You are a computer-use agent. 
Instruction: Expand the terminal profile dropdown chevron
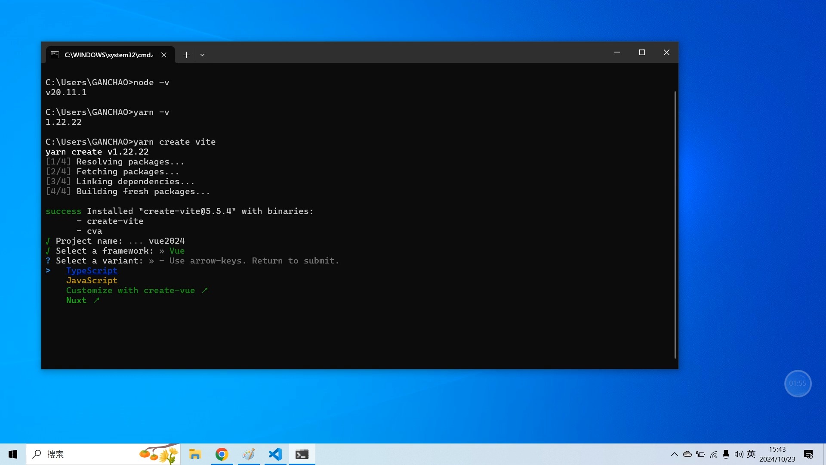tap(202, 55)
